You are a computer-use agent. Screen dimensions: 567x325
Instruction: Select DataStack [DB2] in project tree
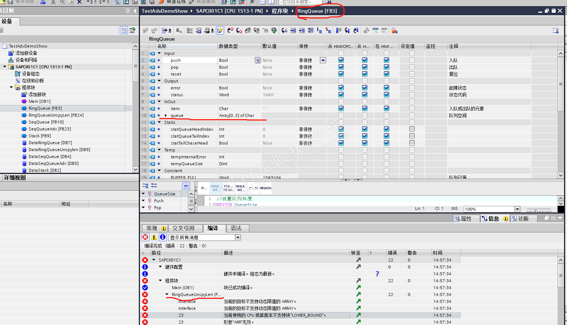[45, 170]
